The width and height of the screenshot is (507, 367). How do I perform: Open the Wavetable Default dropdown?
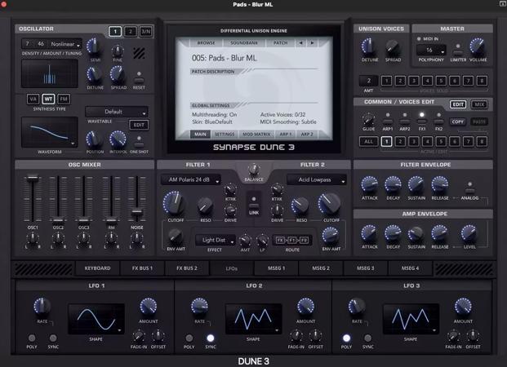(x=116, y=112)
